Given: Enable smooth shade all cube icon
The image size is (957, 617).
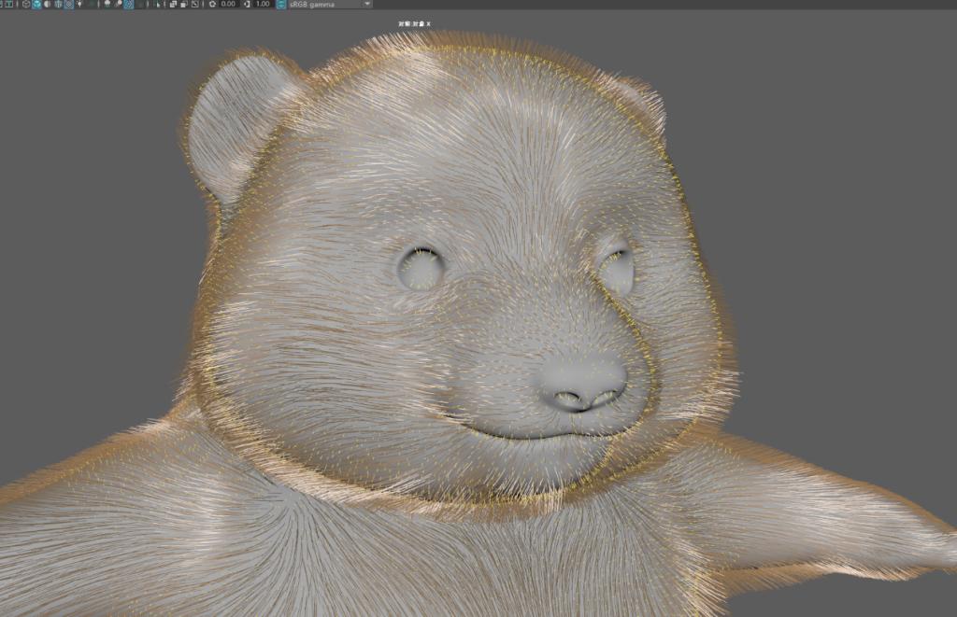Looking at the screenshot, I should [x=36, y=5].
